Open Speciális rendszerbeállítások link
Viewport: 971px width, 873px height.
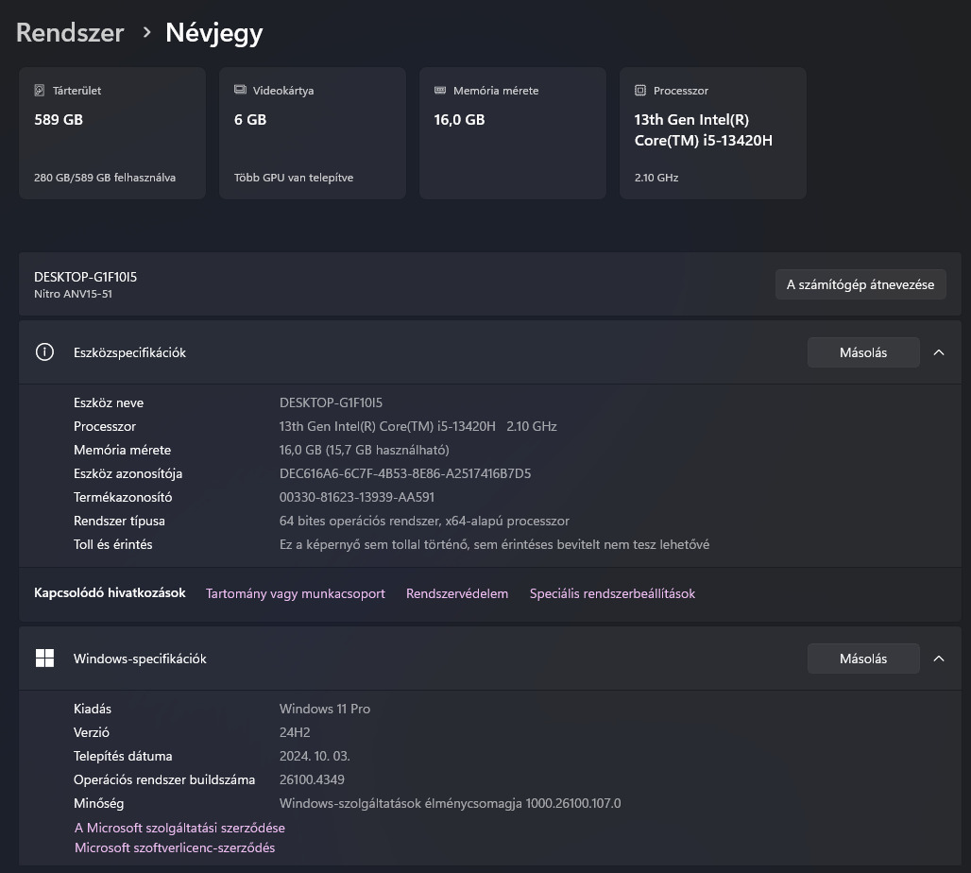pos(612,593)
